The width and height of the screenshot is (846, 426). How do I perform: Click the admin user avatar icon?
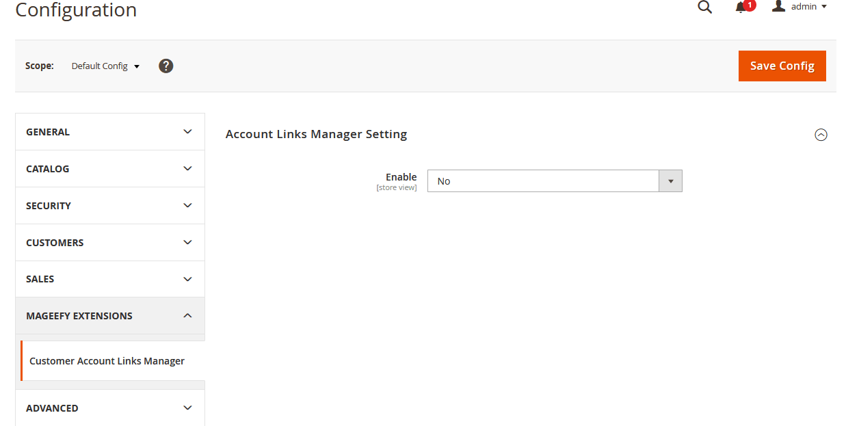778,6
